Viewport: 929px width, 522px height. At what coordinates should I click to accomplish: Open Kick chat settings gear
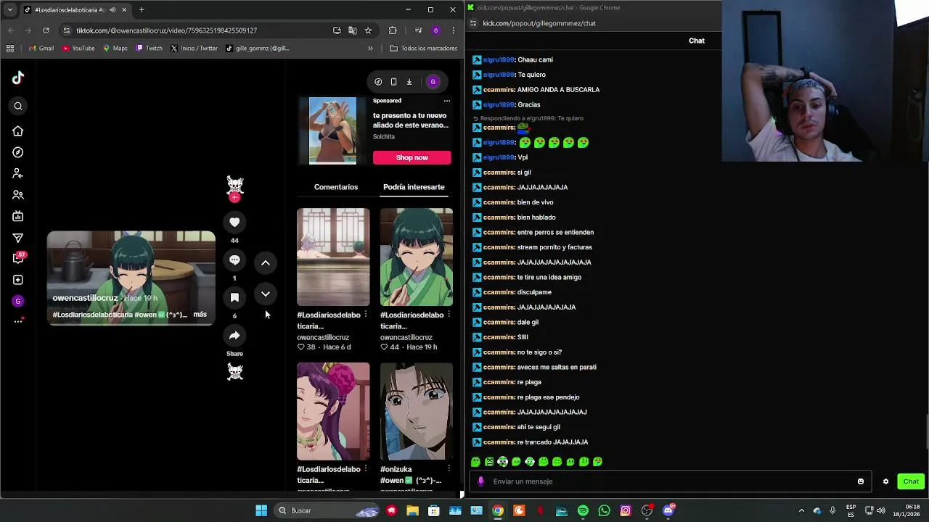885,481
